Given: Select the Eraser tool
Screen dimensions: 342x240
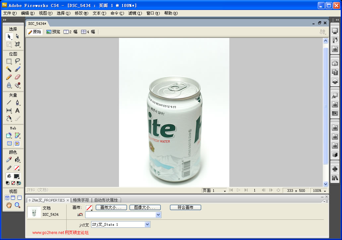Looking at the screenshot, I should (x=18, y=77).
